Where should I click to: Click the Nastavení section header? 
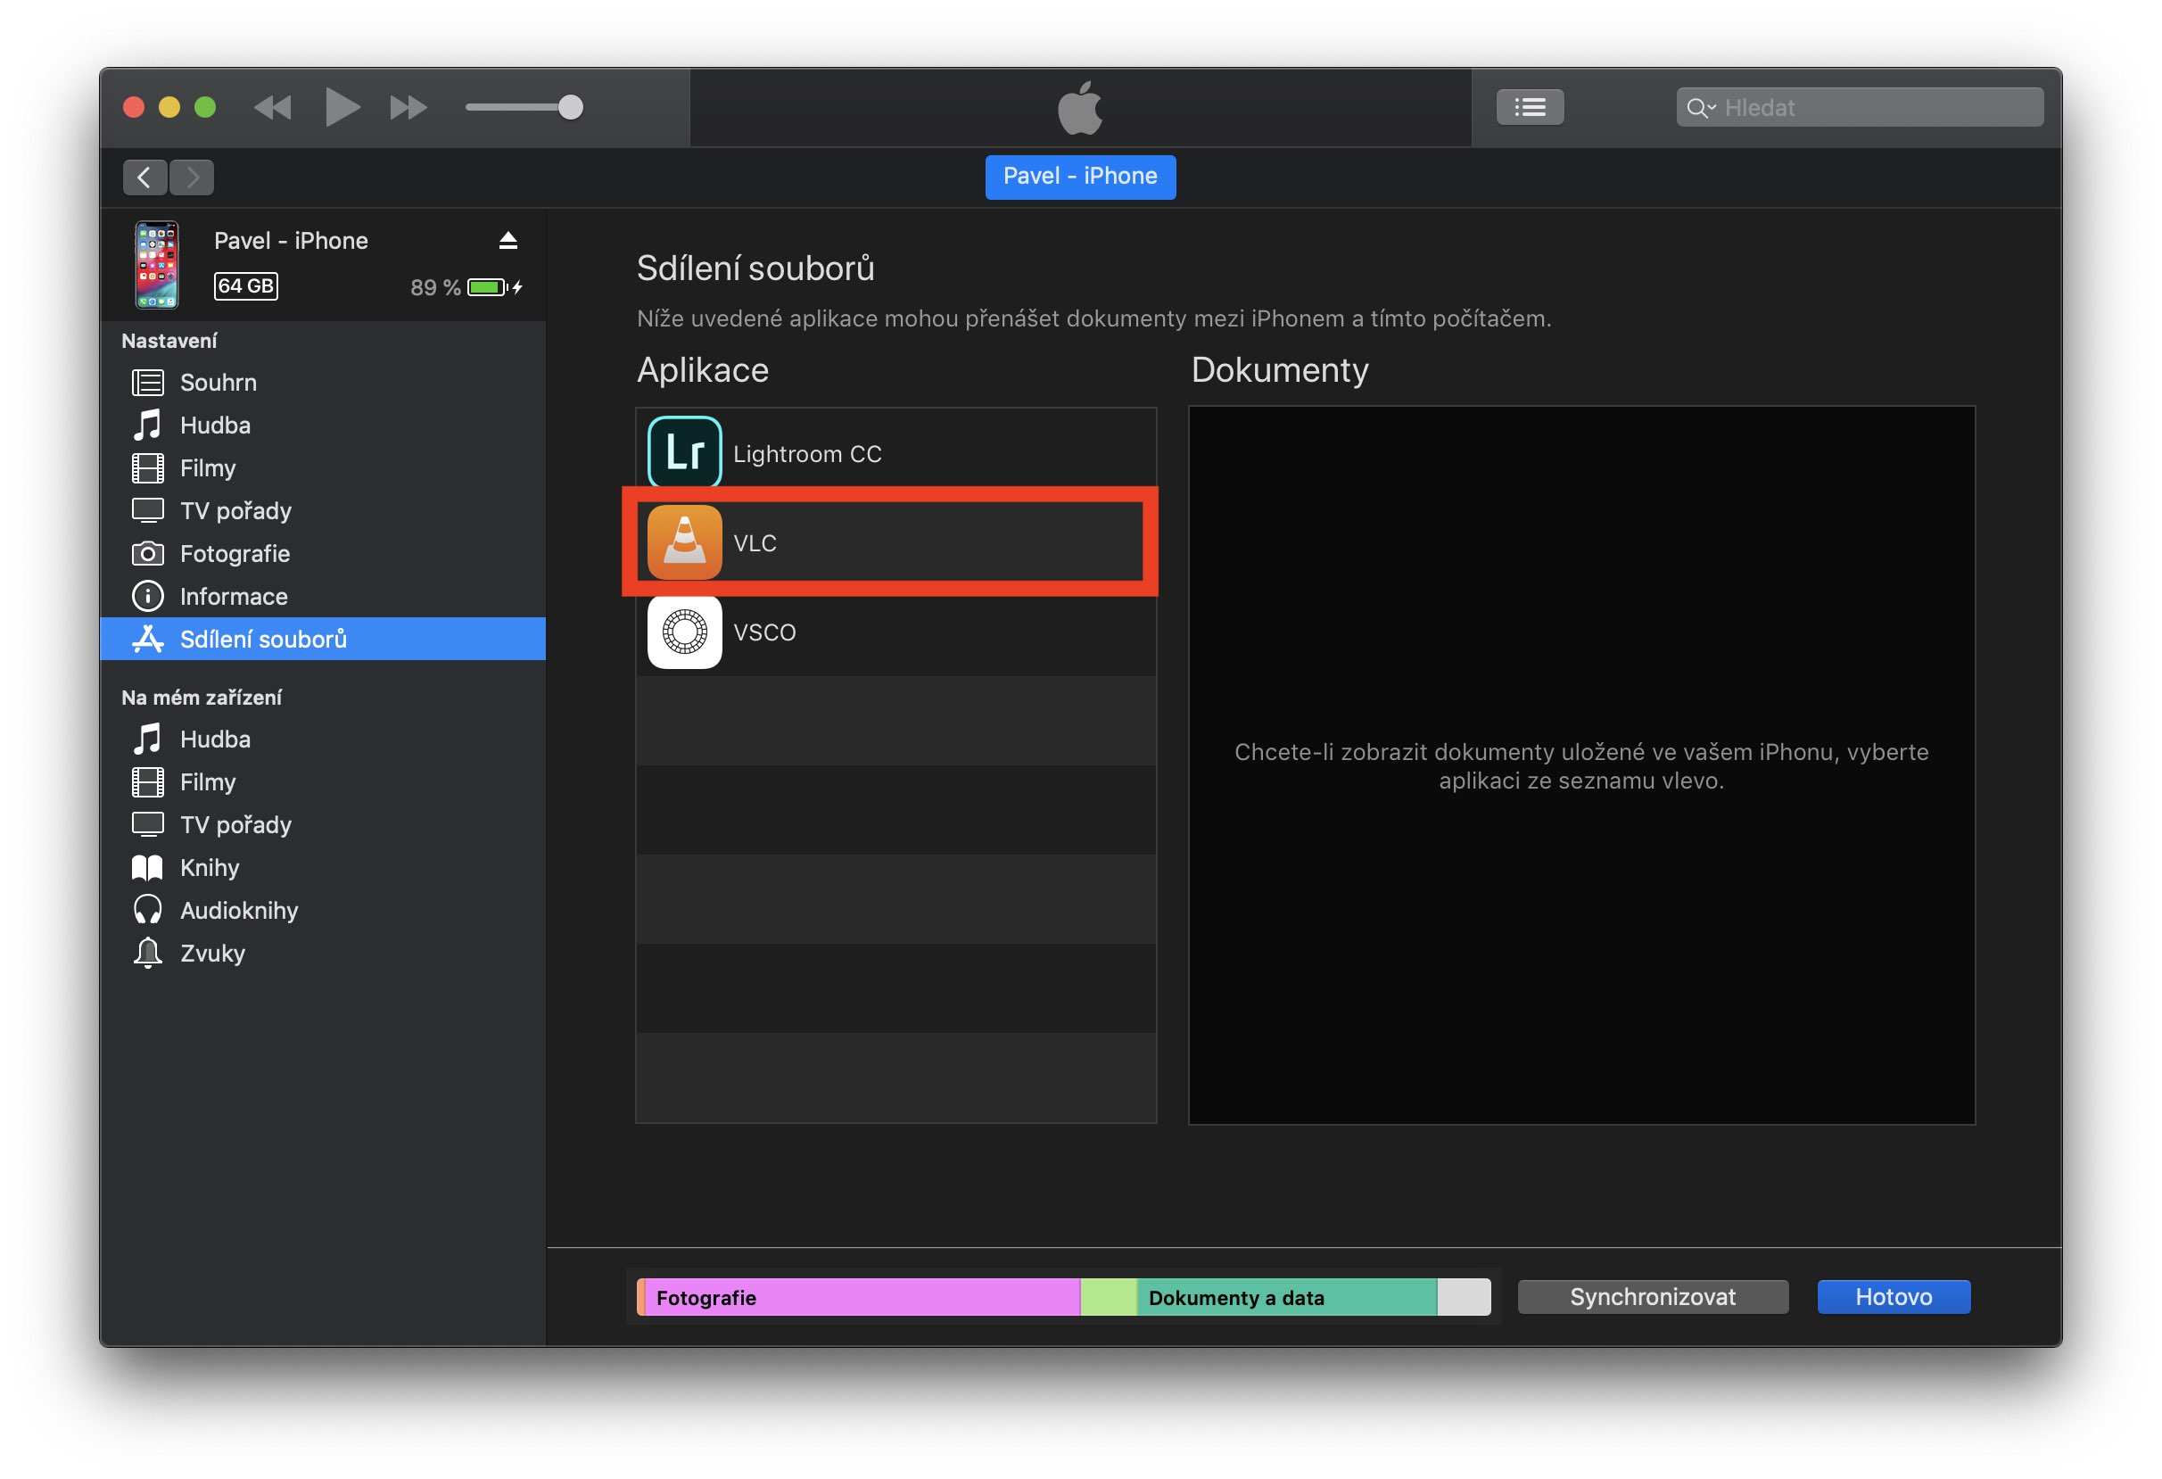click(x=169, y=342)
